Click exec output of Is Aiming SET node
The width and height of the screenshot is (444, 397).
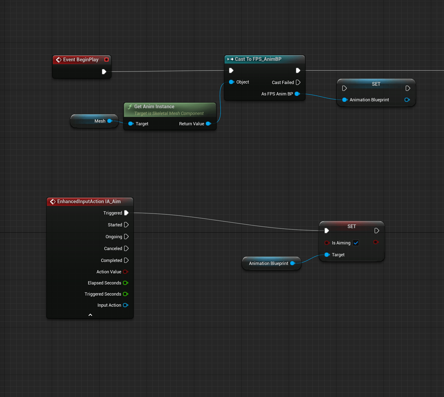[x=376, y=231]
